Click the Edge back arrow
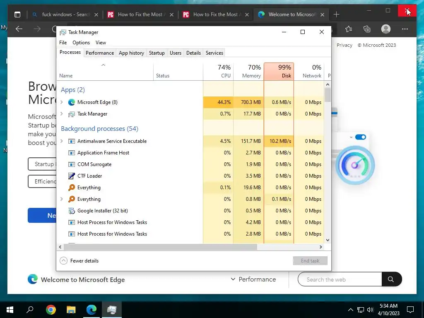Screen dimensions: 424x318 tap(19, 29)
